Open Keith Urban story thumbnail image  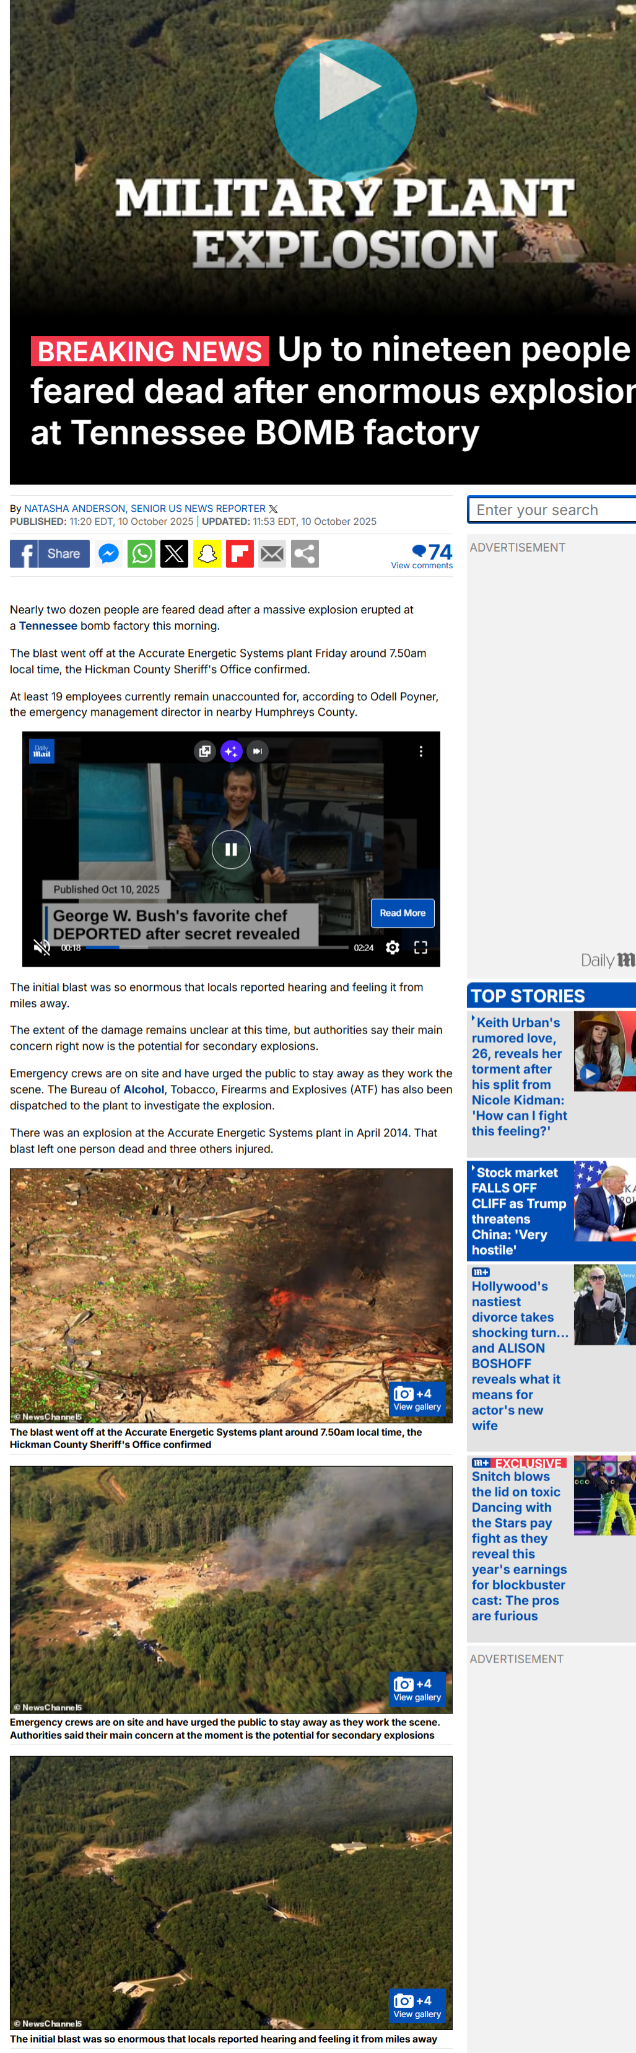click(x=605, y=1051)
